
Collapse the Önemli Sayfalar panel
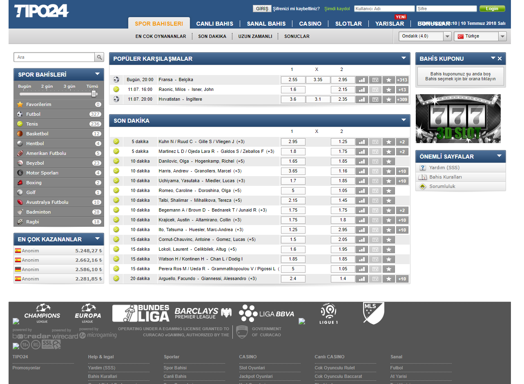coord(499,156)
